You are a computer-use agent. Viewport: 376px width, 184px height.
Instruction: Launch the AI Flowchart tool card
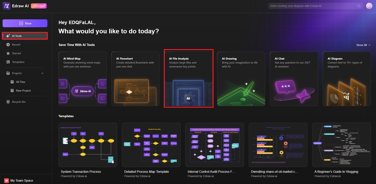click(135, 79)
